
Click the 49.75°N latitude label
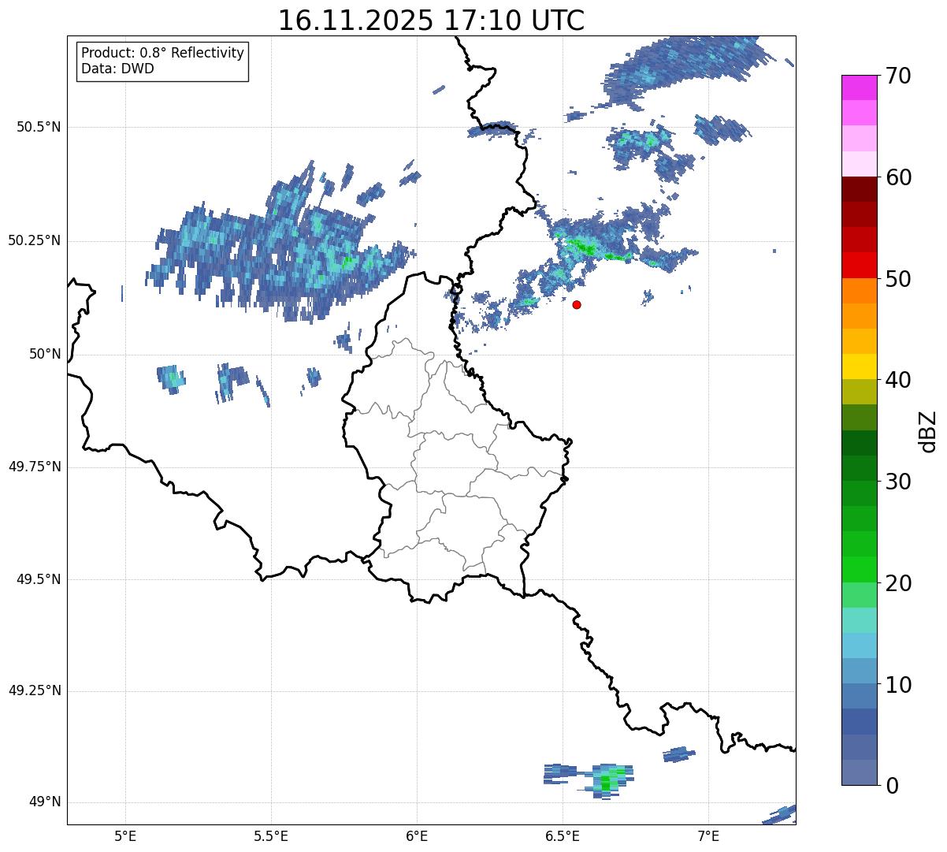35,467
